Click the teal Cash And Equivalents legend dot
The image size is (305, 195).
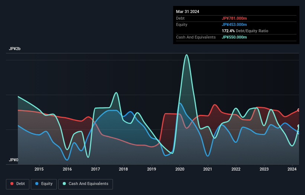pos(64,184)
